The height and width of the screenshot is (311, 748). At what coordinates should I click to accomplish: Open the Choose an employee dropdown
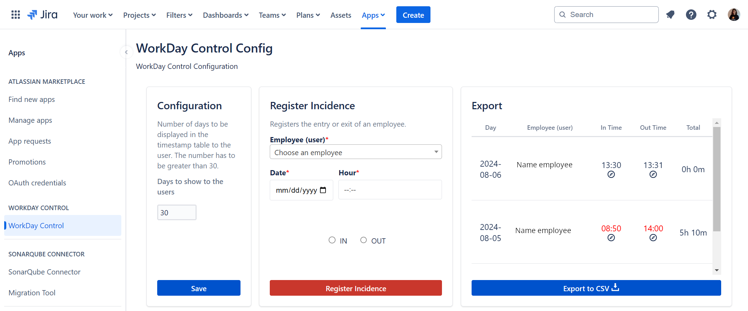point(356,152)
